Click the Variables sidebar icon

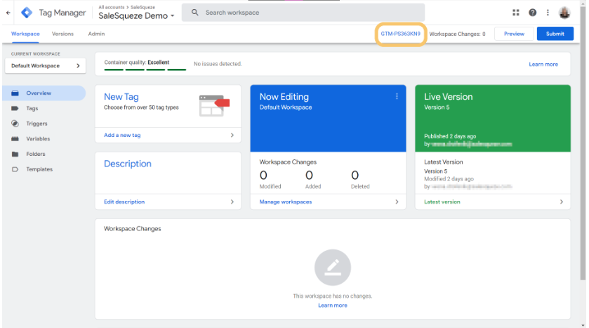[x=15, y=138]
